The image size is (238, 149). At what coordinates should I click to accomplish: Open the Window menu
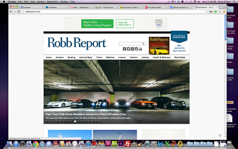64,2
